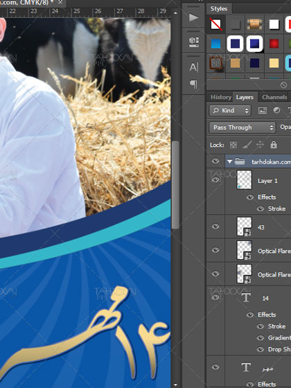This screenshot has width=291, height=388.
Task: Select the 43 smart object thumbnail
Action: coord(244,227)
